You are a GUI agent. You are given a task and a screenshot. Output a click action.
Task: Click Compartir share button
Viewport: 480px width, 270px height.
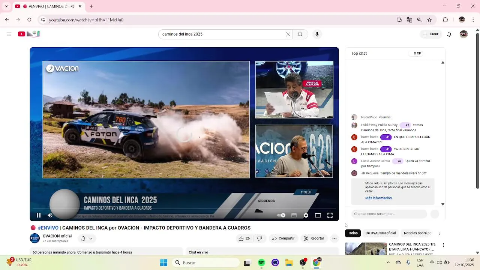click(x=283, y=238)
